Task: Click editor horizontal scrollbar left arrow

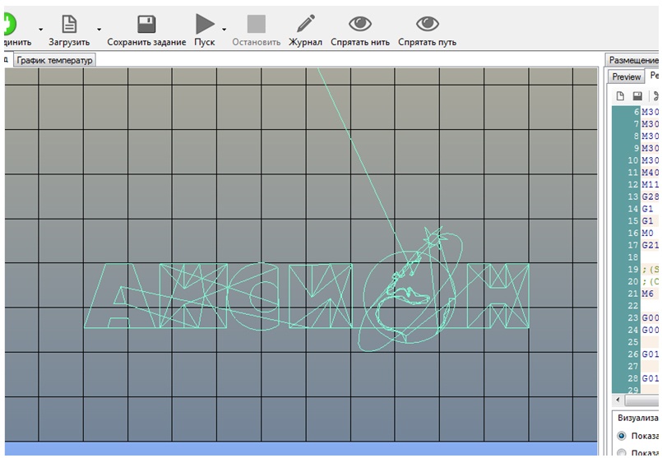Action: (x=618, y=400)
